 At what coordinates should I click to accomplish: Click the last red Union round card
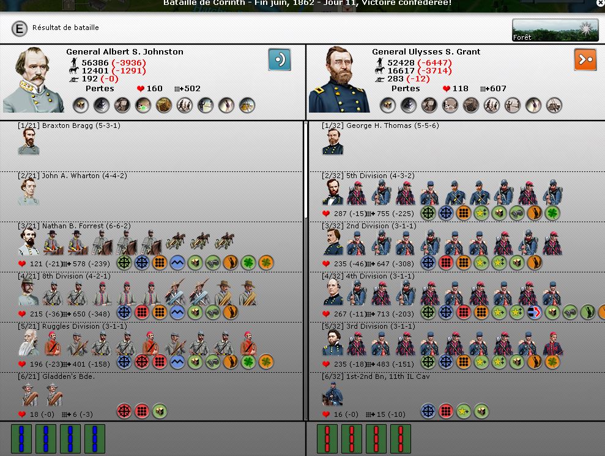(x=400, y=439)
